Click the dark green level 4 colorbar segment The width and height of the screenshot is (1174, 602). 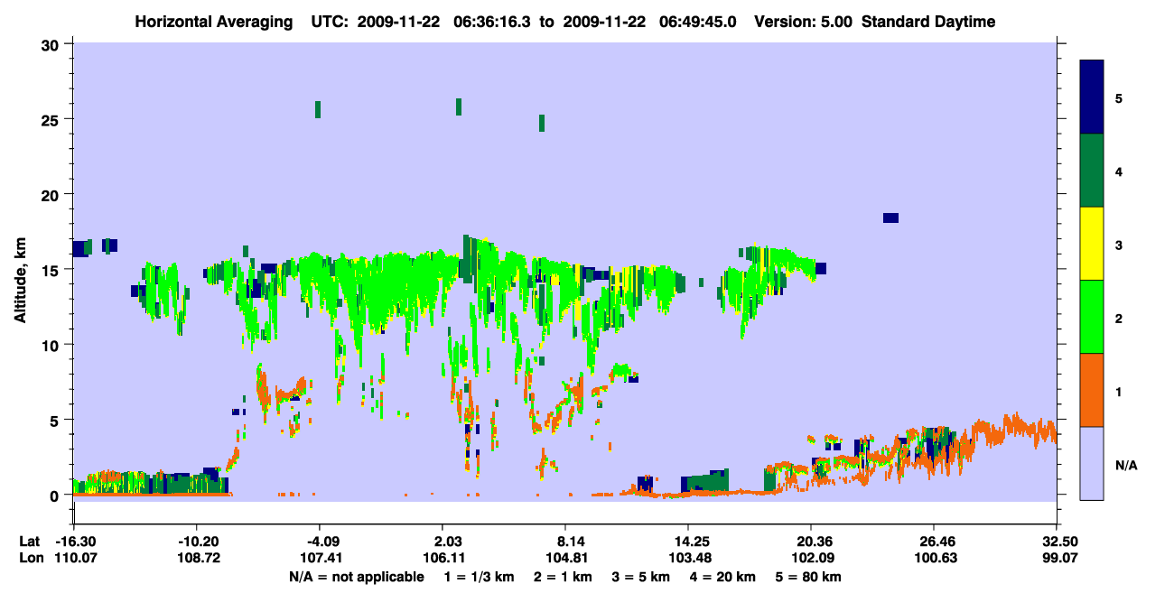click(1092, 171)
